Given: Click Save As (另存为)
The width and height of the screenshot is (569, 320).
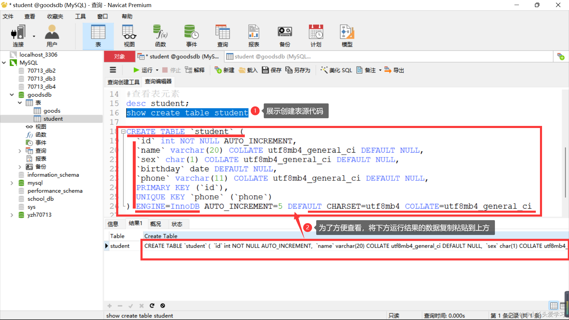Looking at the screenshot, I should [x=298, y=70].
